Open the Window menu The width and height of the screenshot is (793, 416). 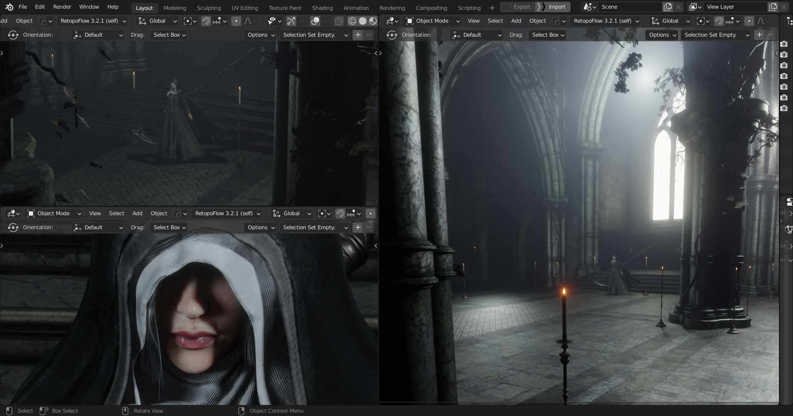click(x=89, y=7)
